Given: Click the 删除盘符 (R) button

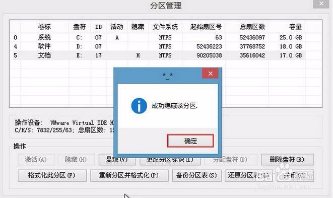Looking at the screenshot, I should coord(287,159).
